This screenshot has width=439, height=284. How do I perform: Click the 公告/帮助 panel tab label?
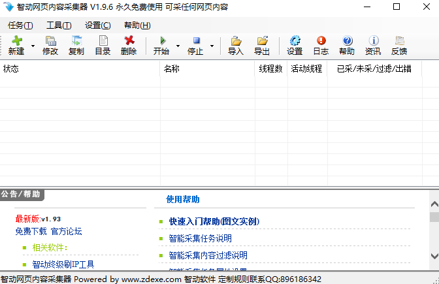(x=21, y=194)
